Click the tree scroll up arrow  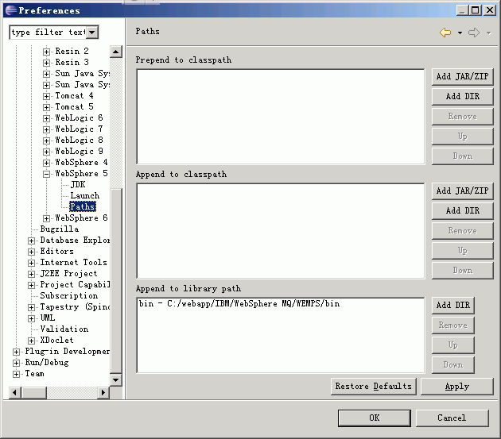point(115,52)
